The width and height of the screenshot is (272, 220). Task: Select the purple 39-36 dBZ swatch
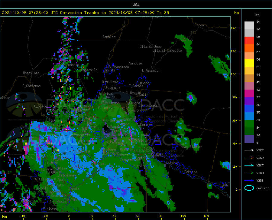pos(249,101)
